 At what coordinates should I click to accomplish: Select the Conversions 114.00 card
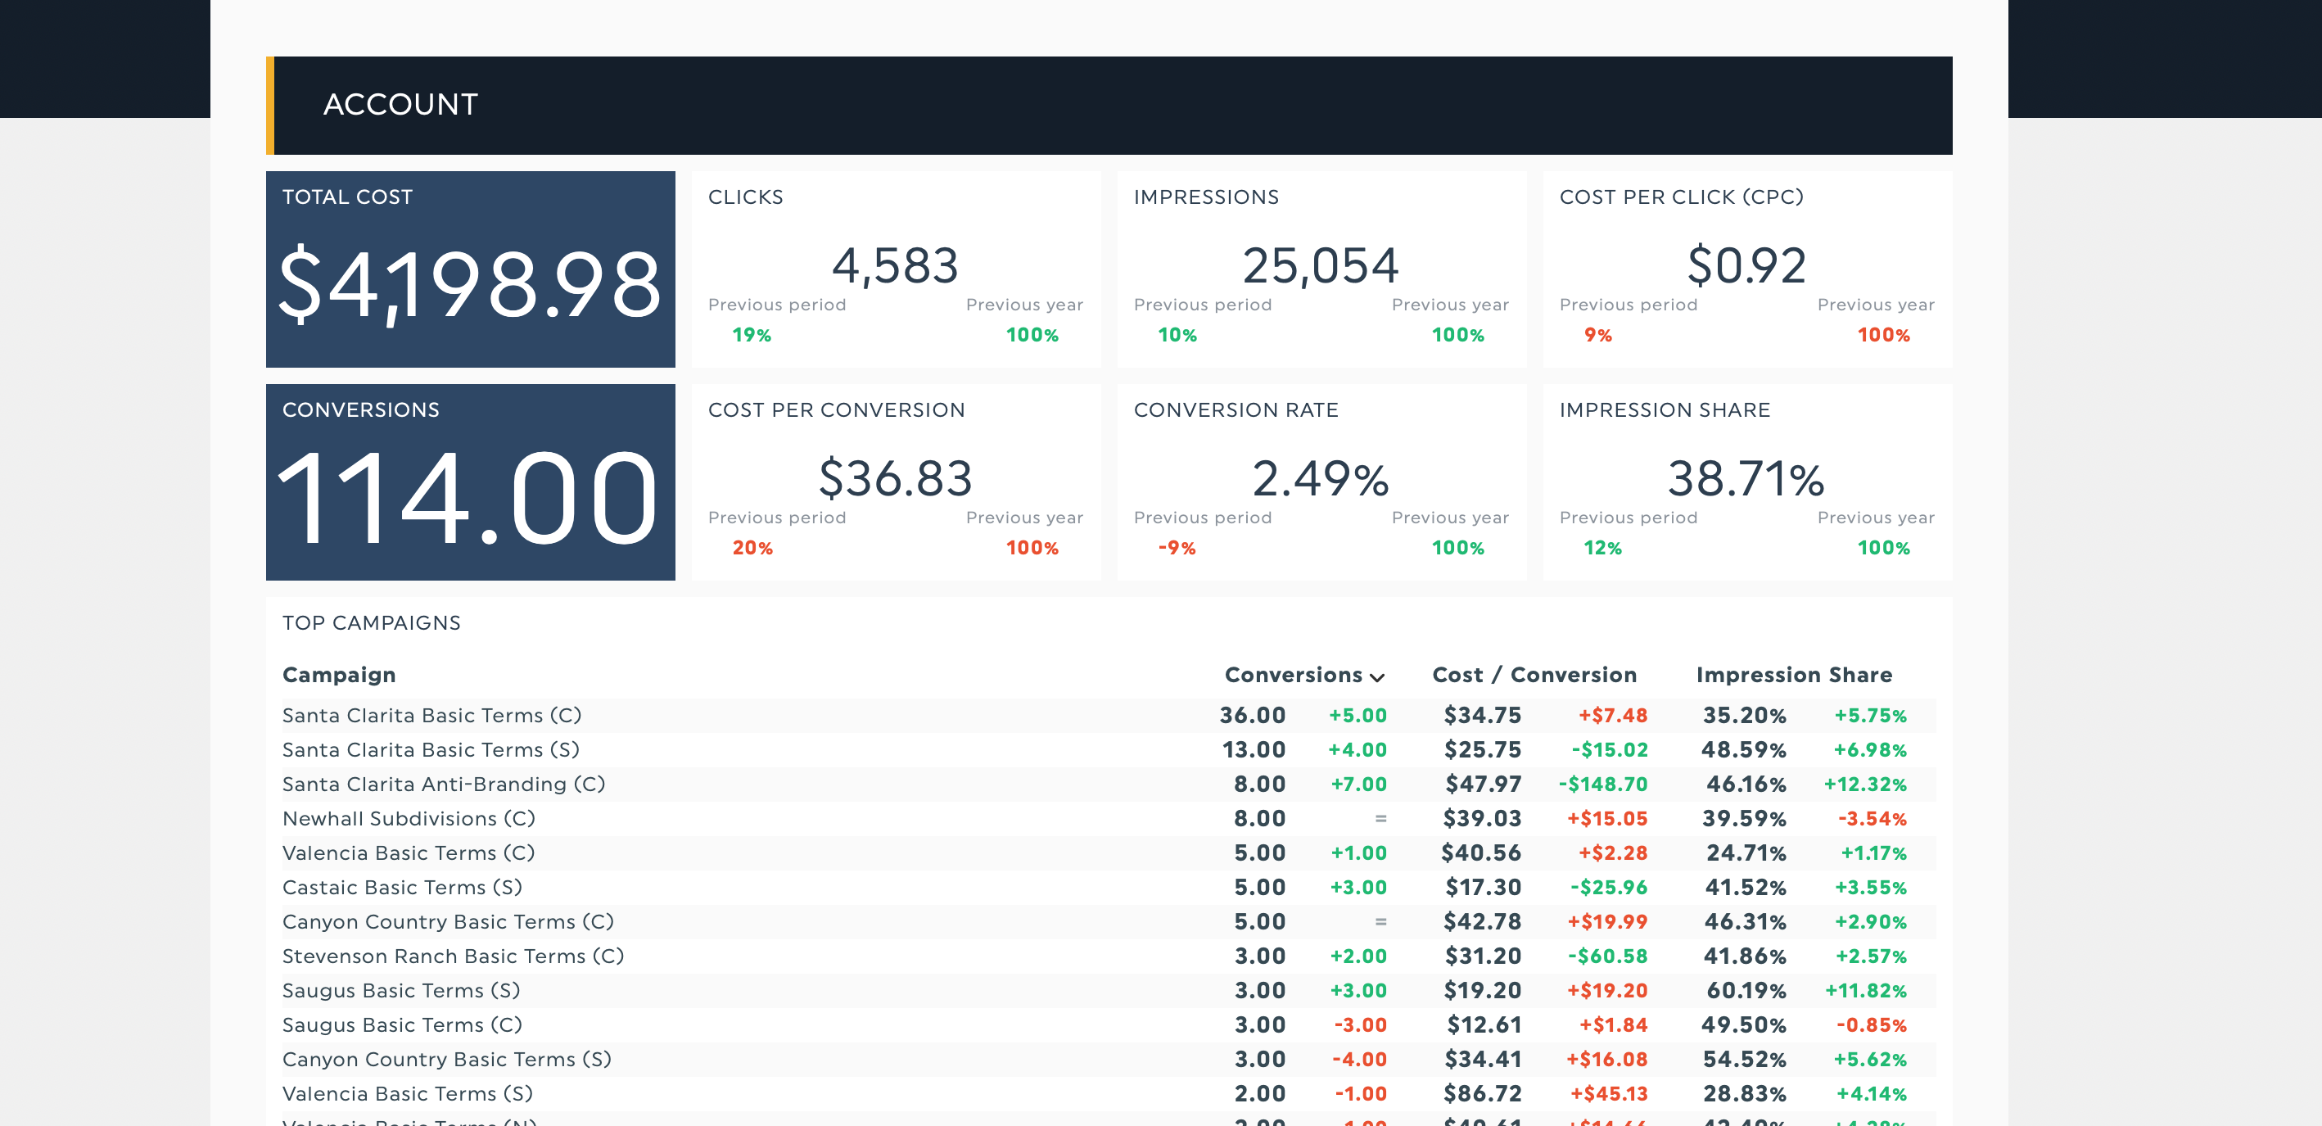[x=471, y=482]
